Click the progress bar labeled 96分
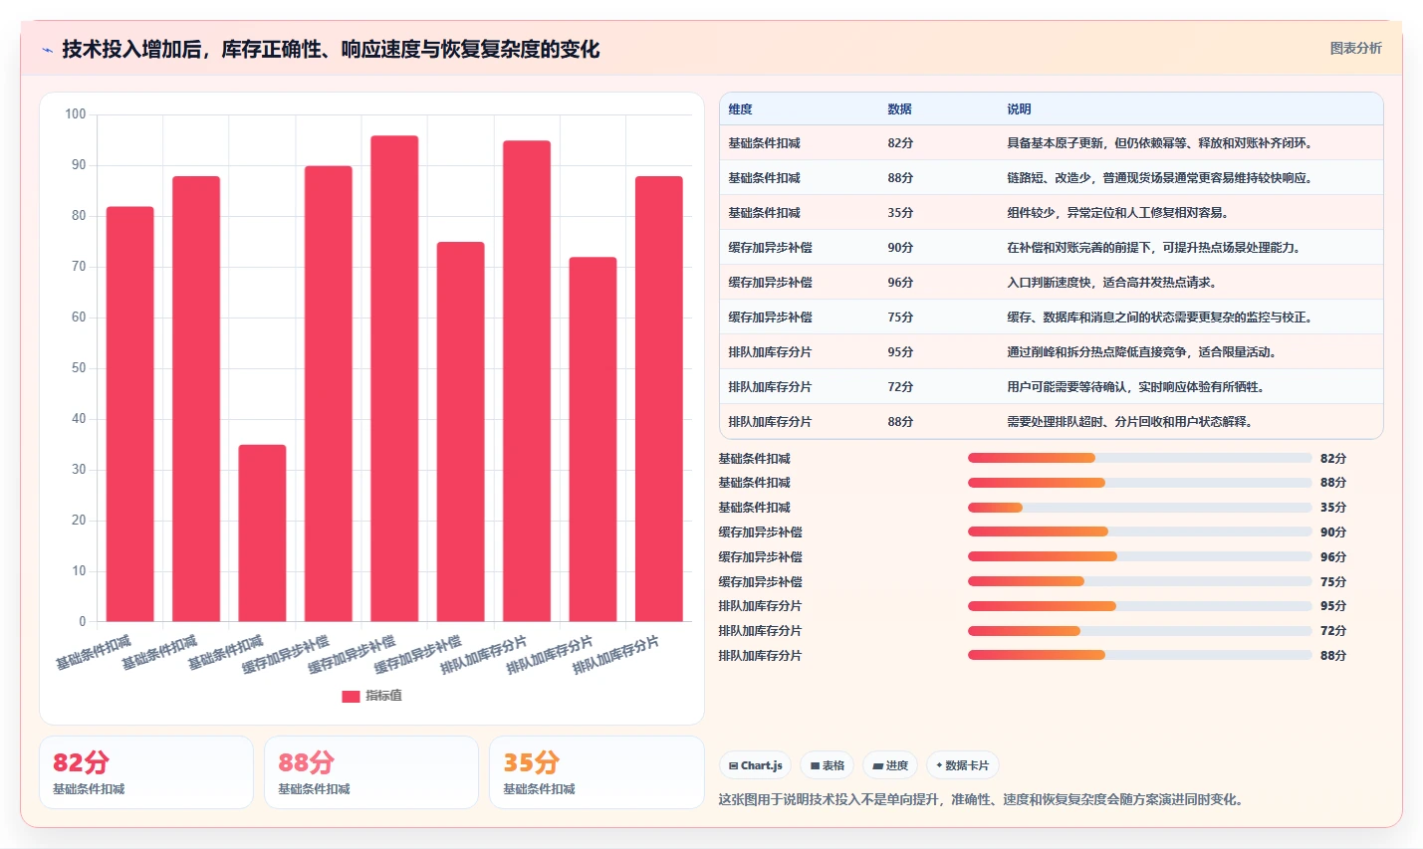 1139,556
